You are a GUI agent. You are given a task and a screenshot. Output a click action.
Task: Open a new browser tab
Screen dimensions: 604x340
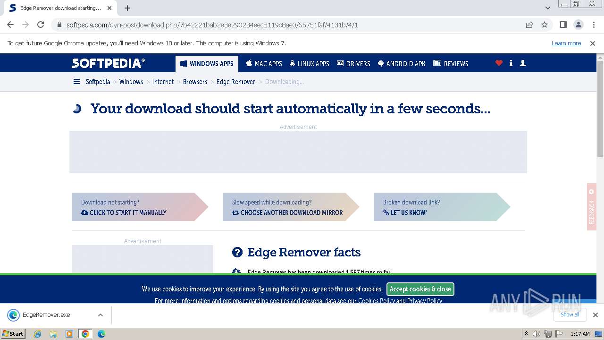(127, 8)
